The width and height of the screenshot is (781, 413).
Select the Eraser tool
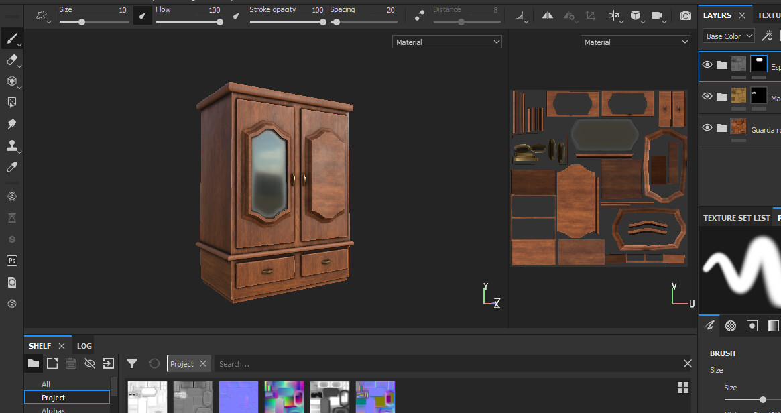11,60
